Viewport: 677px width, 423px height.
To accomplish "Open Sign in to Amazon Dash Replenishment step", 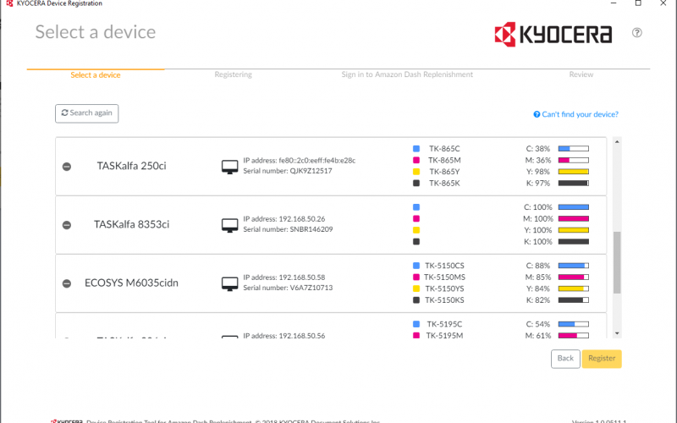I will pyautogui.click(x=407, y=74).
